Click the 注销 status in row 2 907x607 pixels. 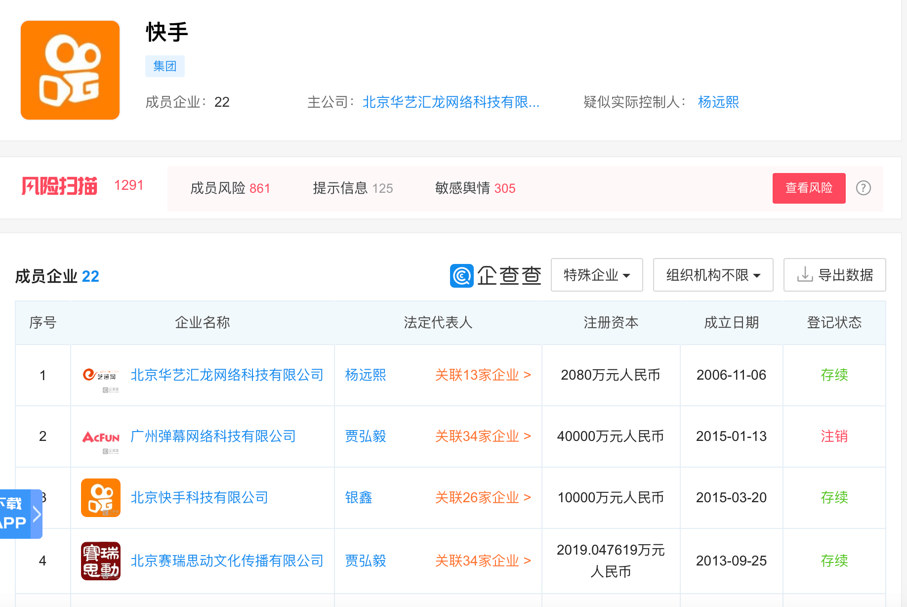(834, 436)
